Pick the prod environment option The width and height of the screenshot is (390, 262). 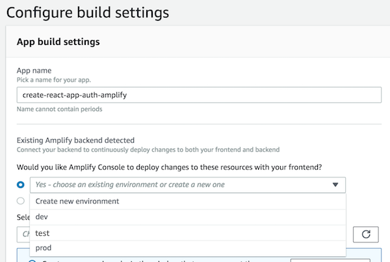coord(44,248)
